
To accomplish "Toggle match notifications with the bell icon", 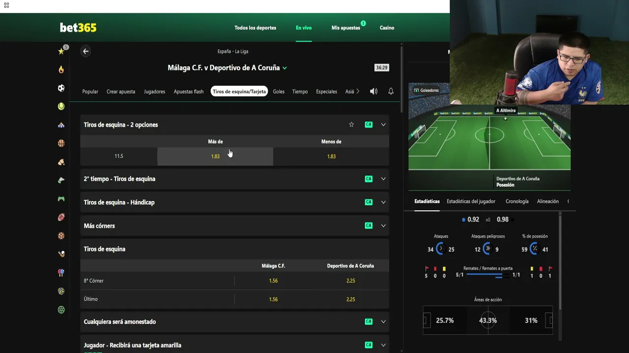I will (391, 91).
